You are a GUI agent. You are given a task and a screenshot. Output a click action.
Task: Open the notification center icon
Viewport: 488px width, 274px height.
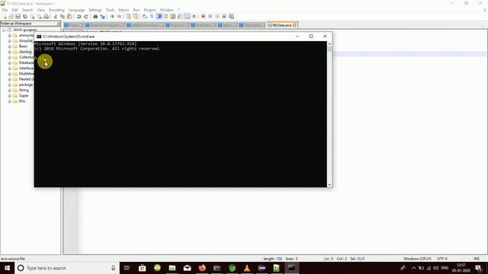click(479, 268)
